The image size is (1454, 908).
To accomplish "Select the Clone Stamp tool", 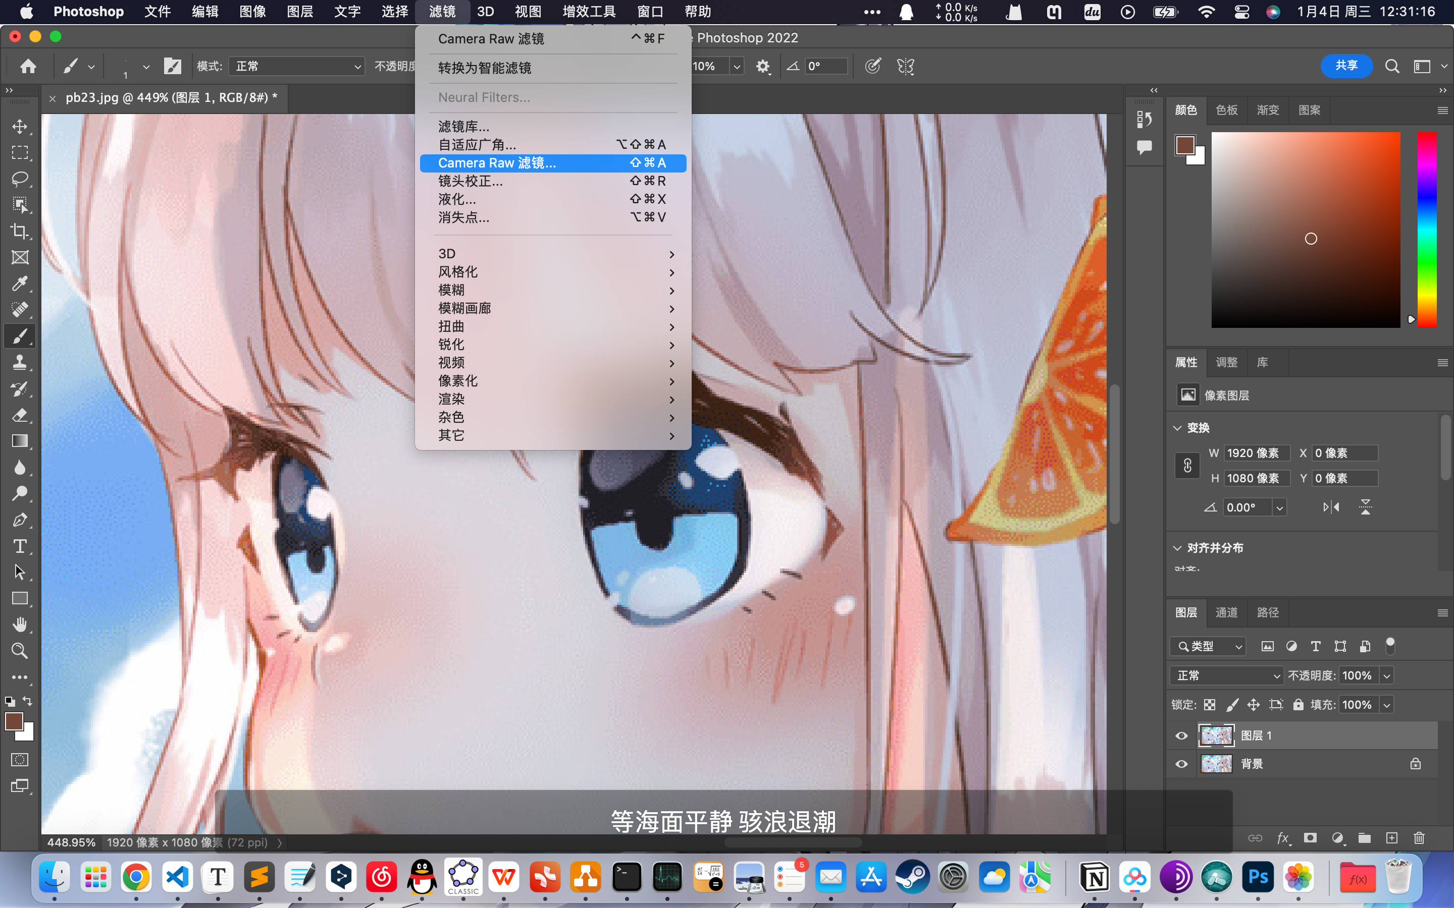I will coord(20,362).
